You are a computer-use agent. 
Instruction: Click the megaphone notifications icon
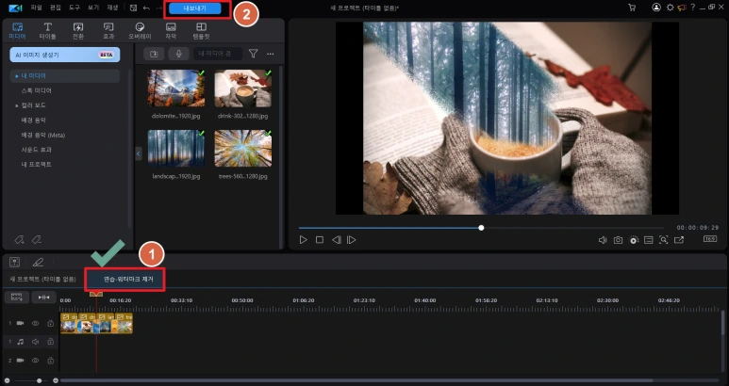pos(682,8)
